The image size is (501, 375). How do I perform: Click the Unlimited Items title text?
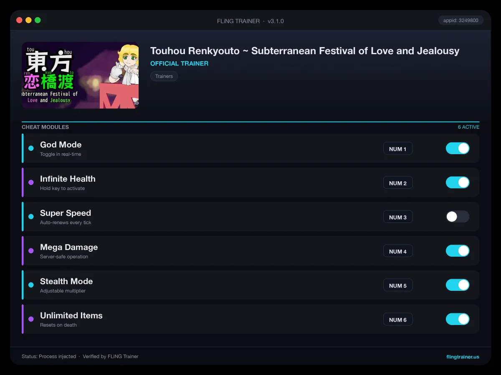click(x=71, y=315)
